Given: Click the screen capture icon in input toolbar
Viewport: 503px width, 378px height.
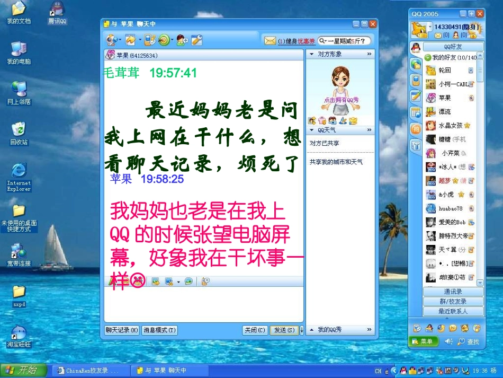Looking at the screenshot, I should (x=169, y=282).
